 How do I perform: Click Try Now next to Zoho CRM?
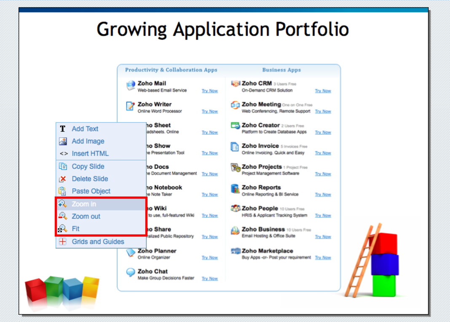[x=323, y=91]
